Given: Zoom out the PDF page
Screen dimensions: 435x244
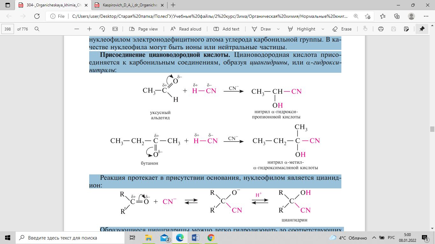Looking at the screenshot, I should 76,29.
